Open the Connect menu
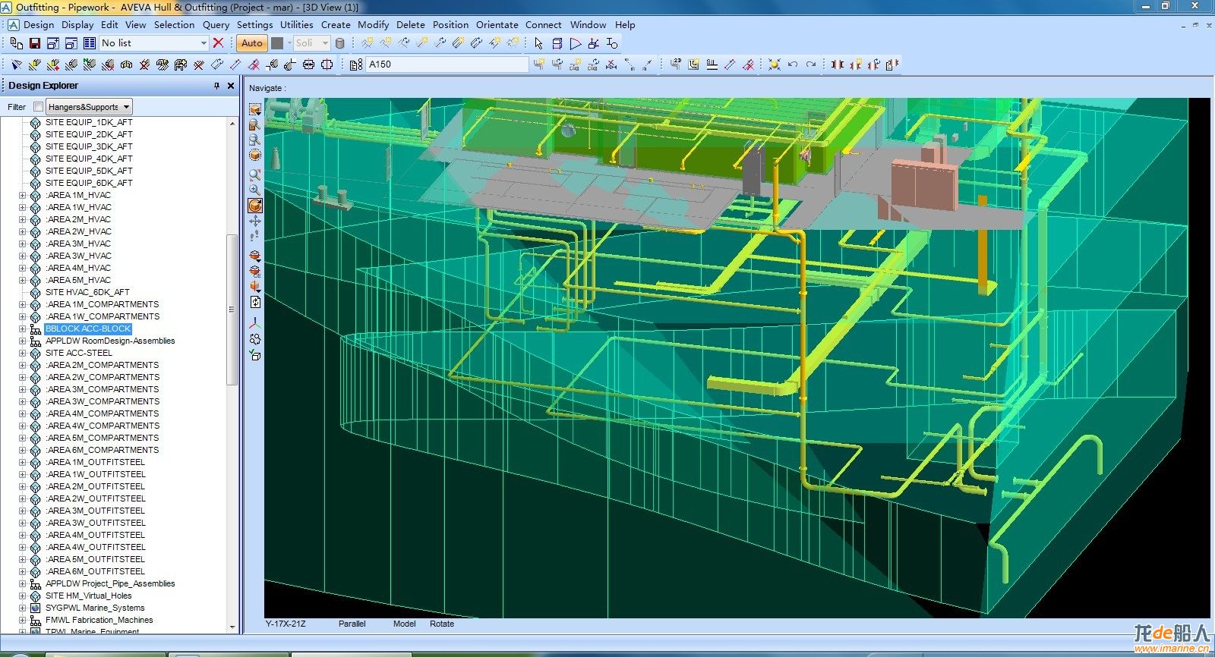1215x657 pixels. click(x=544, y=24)
